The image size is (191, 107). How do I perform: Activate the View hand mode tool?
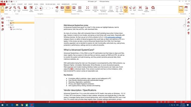click(2, 9)
